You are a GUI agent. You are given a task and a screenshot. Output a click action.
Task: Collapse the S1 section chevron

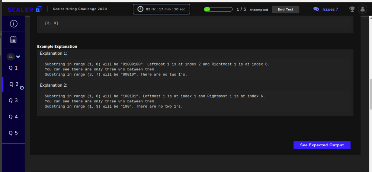18,57
